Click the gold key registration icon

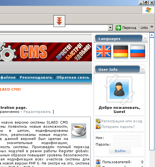coord(98,121)
